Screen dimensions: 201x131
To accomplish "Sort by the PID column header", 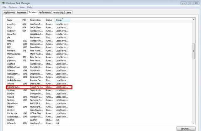I will [x=25, y=20].
